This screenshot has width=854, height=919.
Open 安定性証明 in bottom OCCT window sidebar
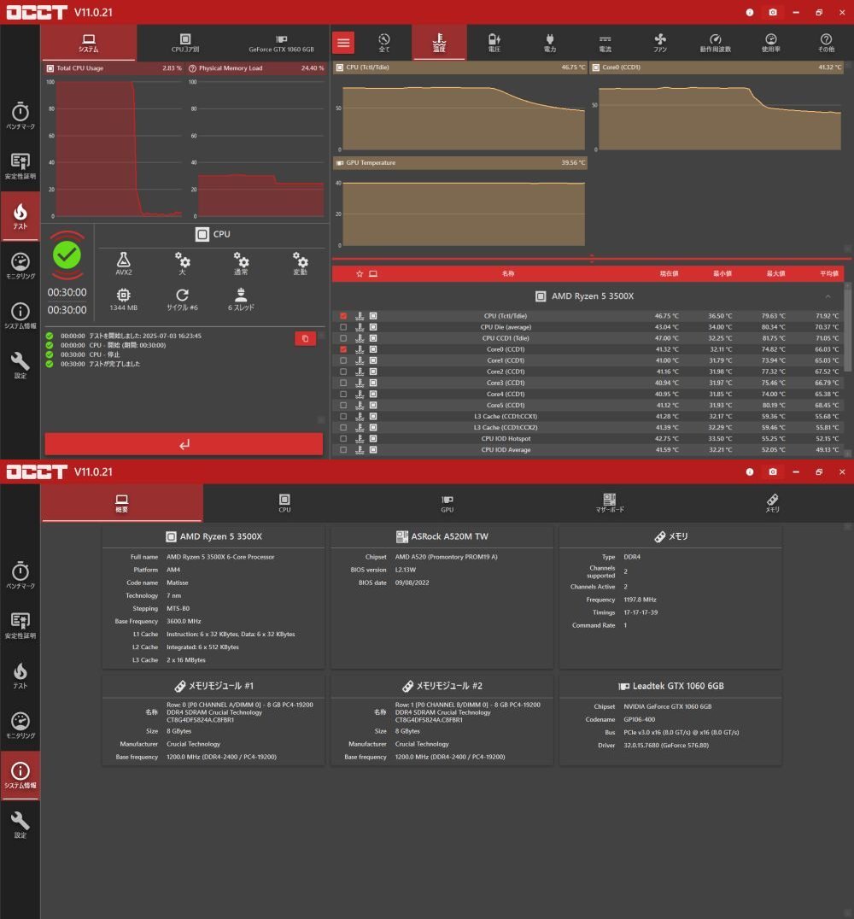[x=20, y=625]
